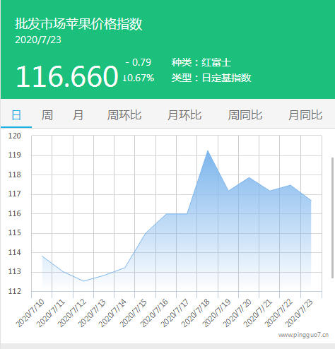The width and height of the screenshot is (335, 349).
Task: Click the 种类：红富士 label
Action: tap(201, 62)
